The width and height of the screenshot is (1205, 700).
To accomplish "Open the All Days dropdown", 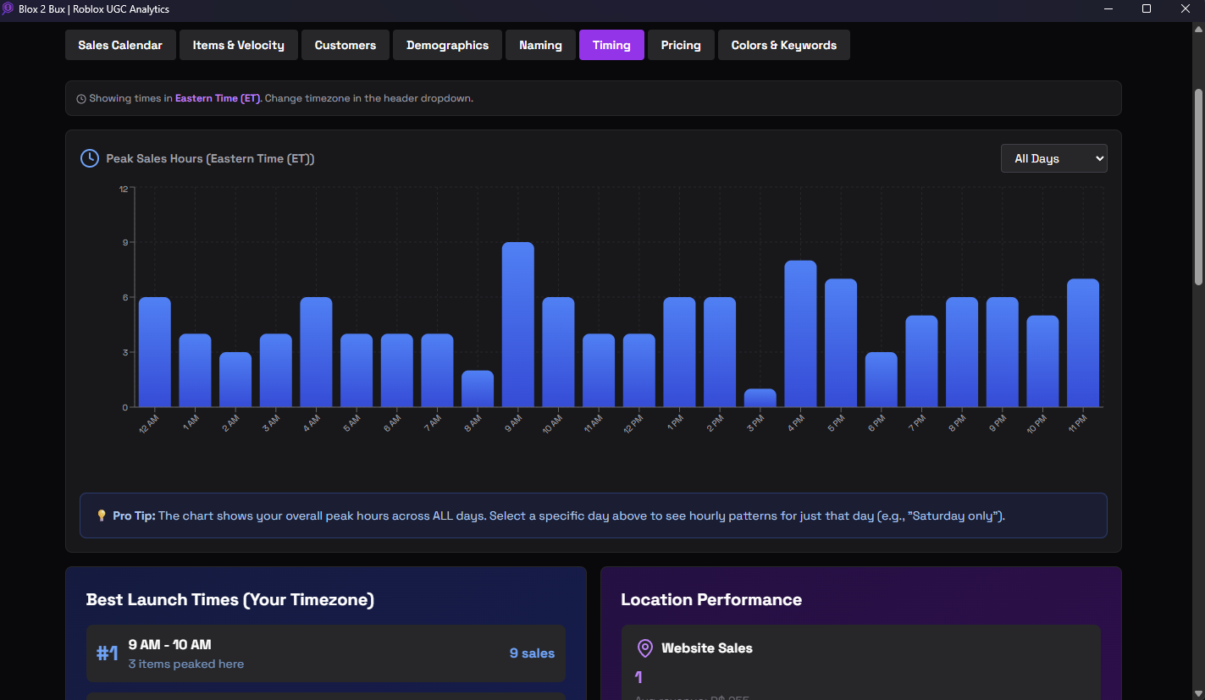I will [1053, 158].
